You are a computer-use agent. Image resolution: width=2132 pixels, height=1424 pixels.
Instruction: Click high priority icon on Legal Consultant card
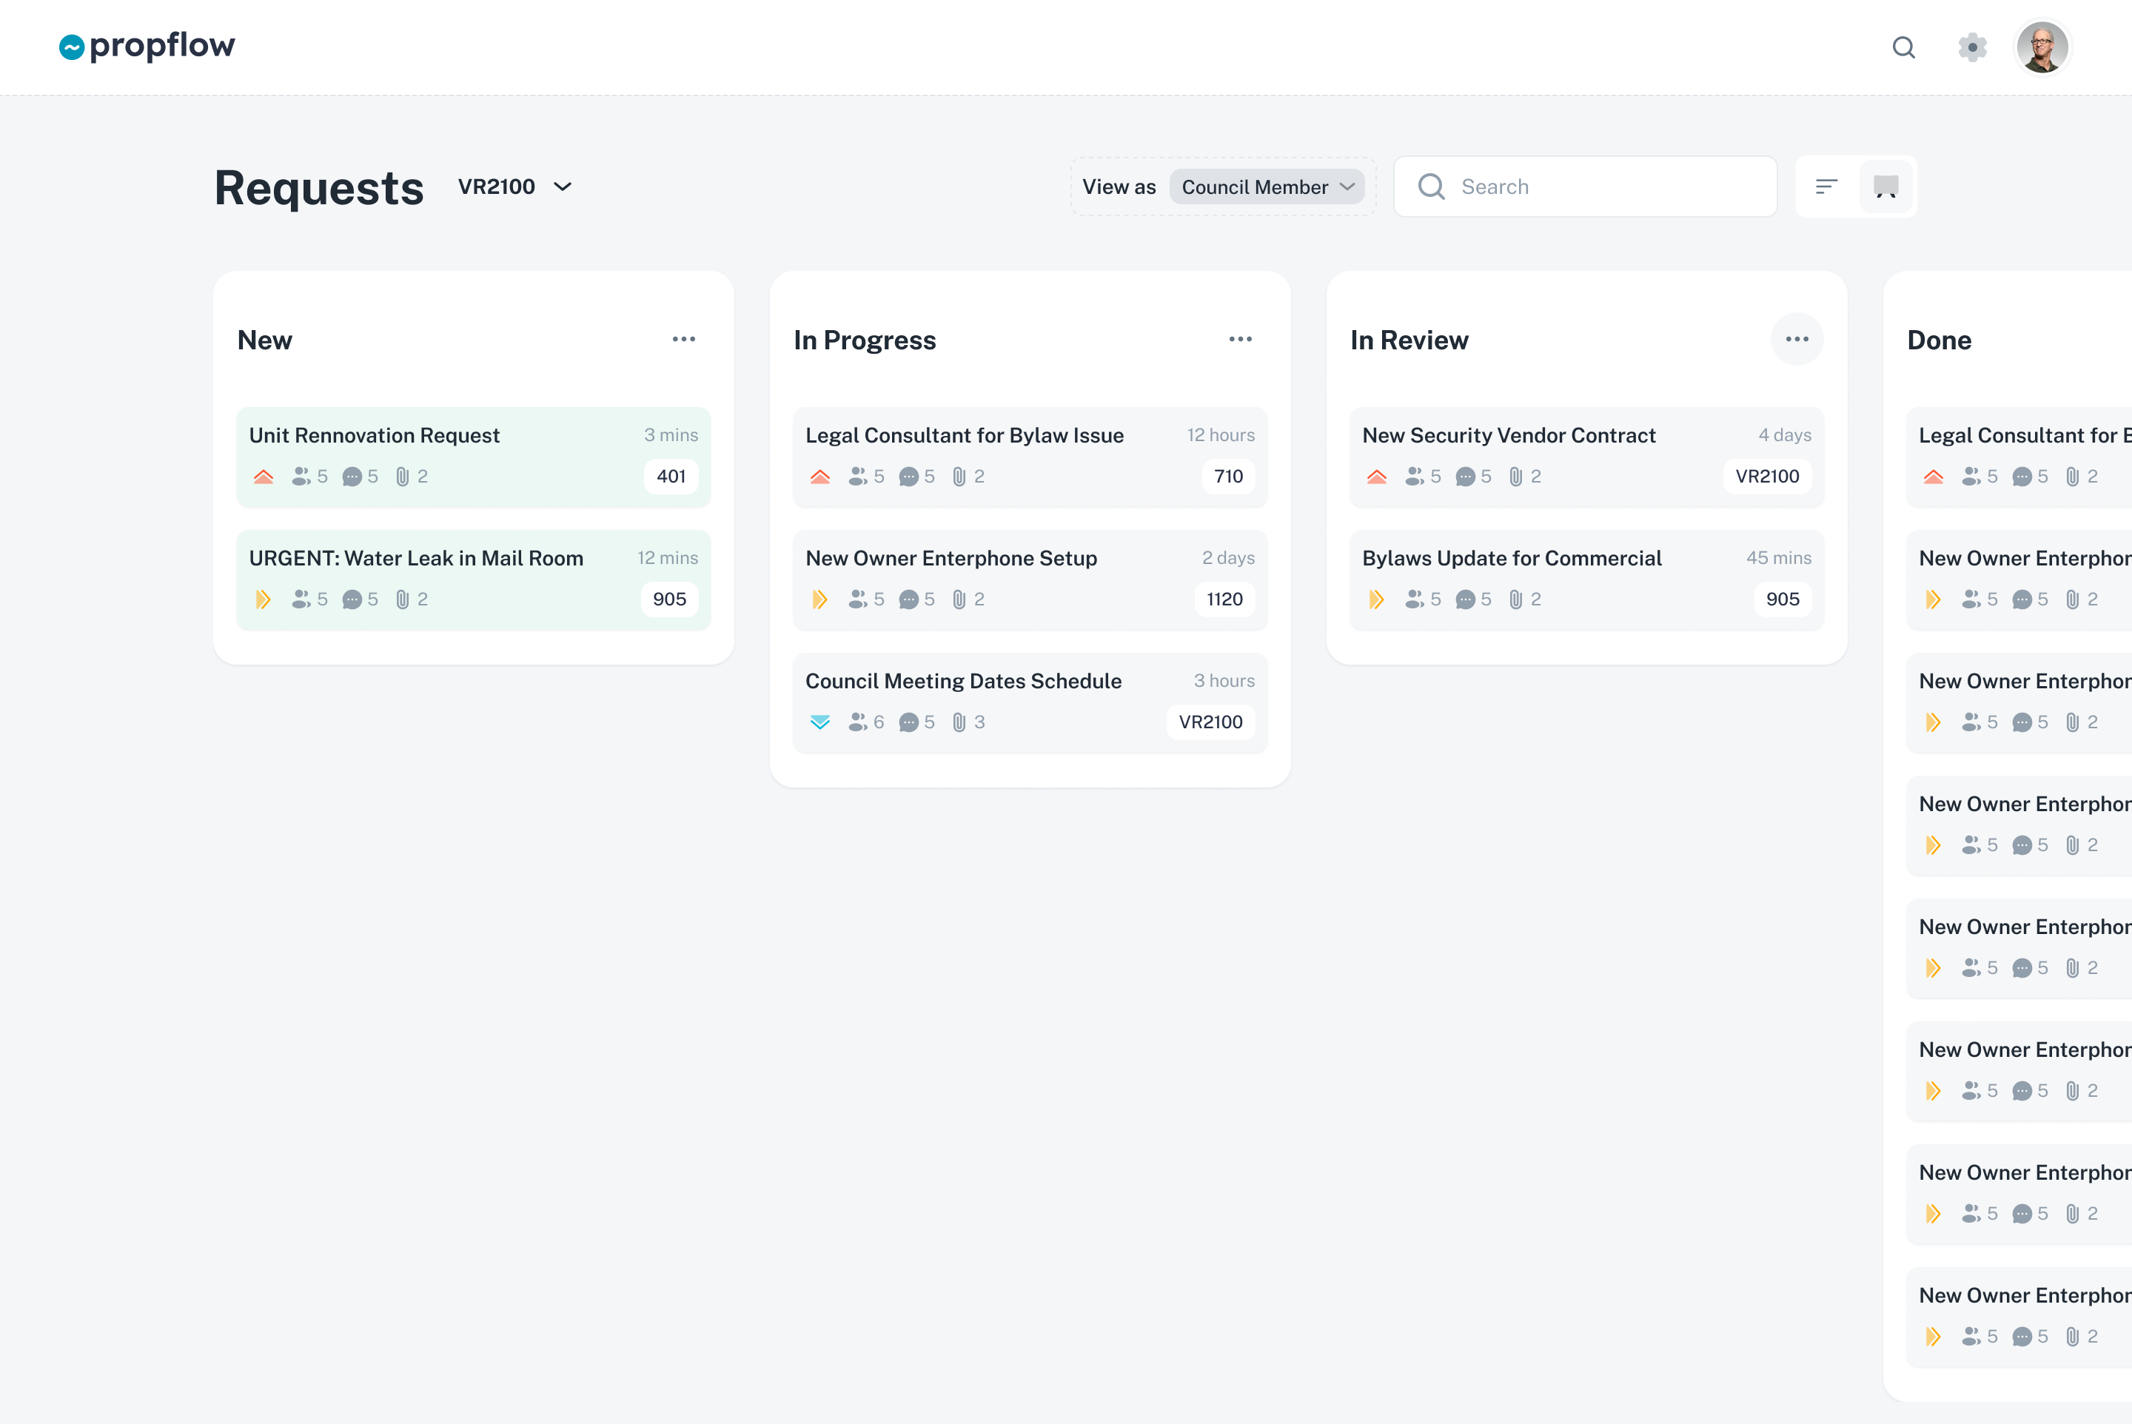pyautogui.click(x=819, y=477)
